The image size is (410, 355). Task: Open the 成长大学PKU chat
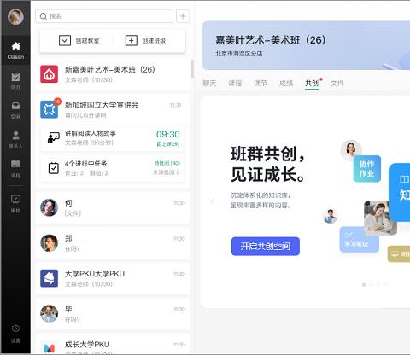pyautogui.click(x=113, y=345)
